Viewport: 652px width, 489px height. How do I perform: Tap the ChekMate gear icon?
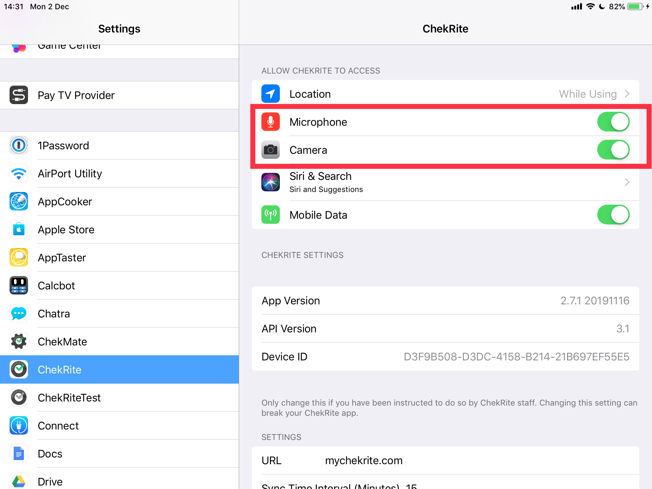pos(19,341)
